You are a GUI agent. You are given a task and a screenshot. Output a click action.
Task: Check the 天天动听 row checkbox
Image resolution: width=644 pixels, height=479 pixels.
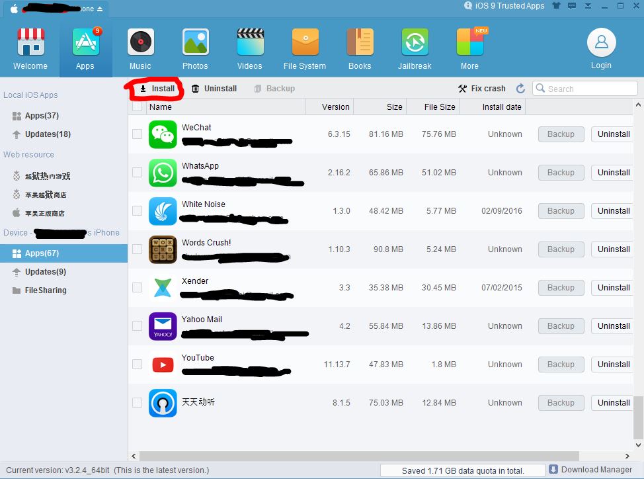click(x=137, y=403)
